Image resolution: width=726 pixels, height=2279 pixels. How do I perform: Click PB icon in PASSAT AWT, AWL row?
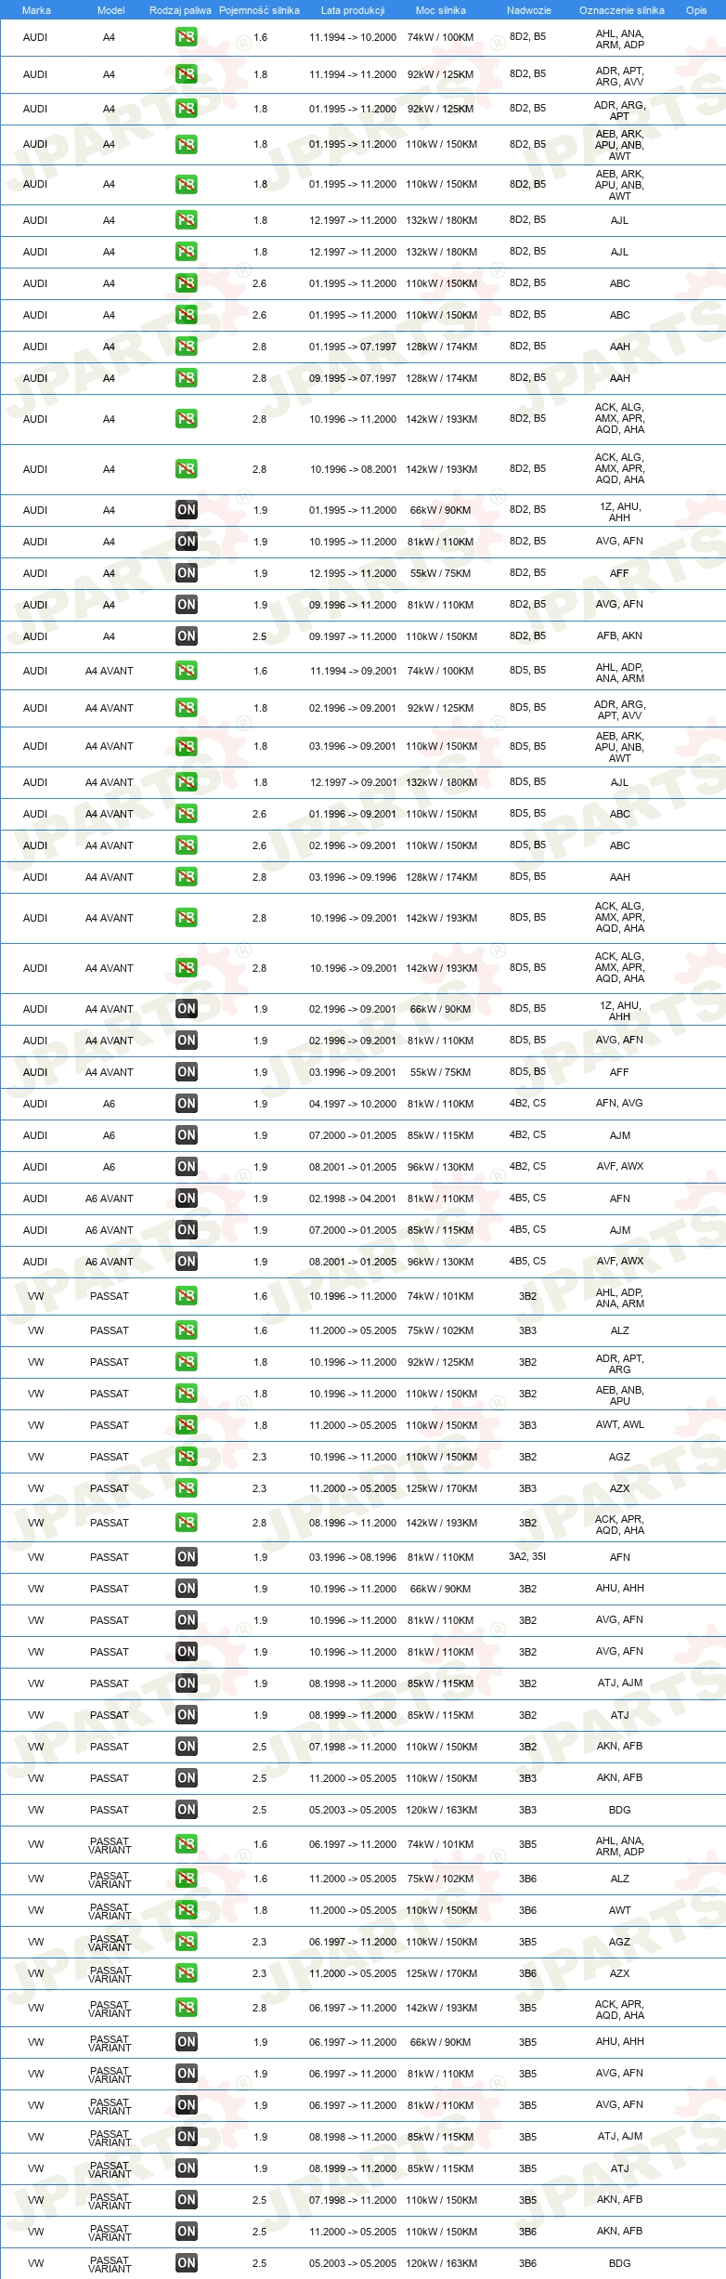(186, 1425)
